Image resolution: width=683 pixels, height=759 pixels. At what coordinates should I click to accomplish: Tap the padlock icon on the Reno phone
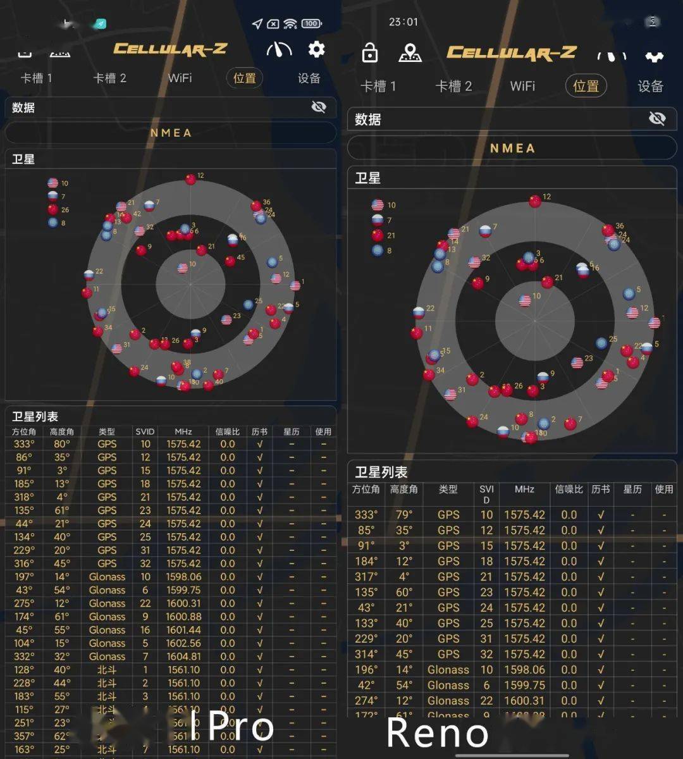pos(370,52)
